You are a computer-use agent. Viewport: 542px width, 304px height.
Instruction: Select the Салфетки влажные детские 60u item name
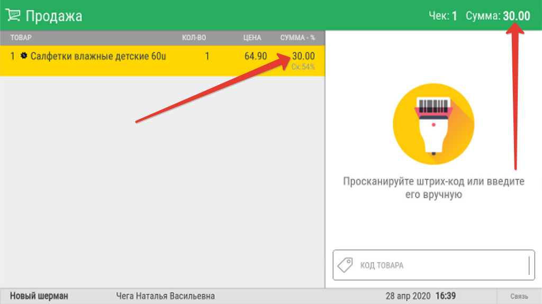click(x=98, y=56)
